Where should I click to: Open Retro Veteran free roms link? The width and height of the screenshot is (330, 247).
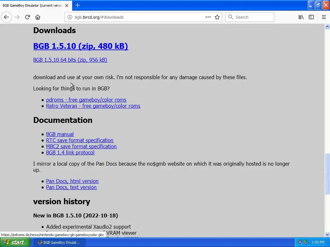(93, 106)
